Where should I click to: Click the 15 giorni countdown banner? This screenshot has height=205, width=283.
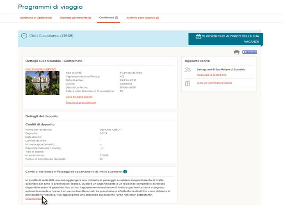pos(226,39)
